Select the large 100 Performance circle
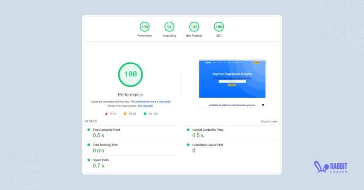Viewport: 364px width, 190px height. click(x=130, y=75)
